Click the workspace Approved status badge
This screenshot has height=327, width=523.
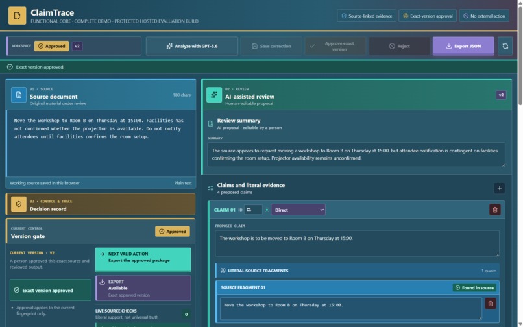pyautogui.click(x=51, y=46)
